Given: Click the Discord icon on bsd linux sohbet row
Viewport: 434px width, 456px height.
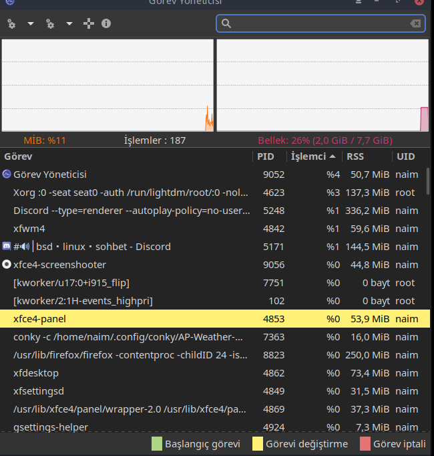Looking at the screenshot, I should (x=7, y=247).
